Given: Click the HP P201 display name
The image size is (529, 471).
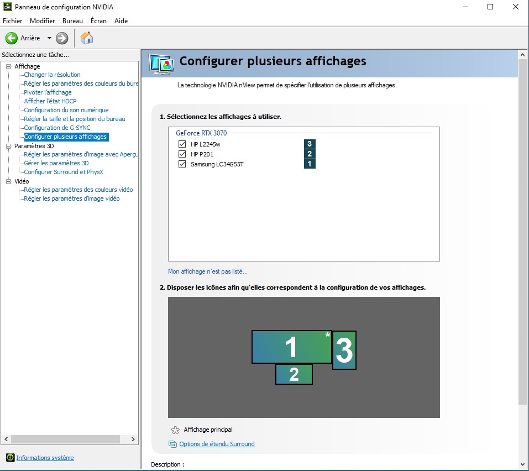Looking at the screenshot, I should click(x=202, y=154).
